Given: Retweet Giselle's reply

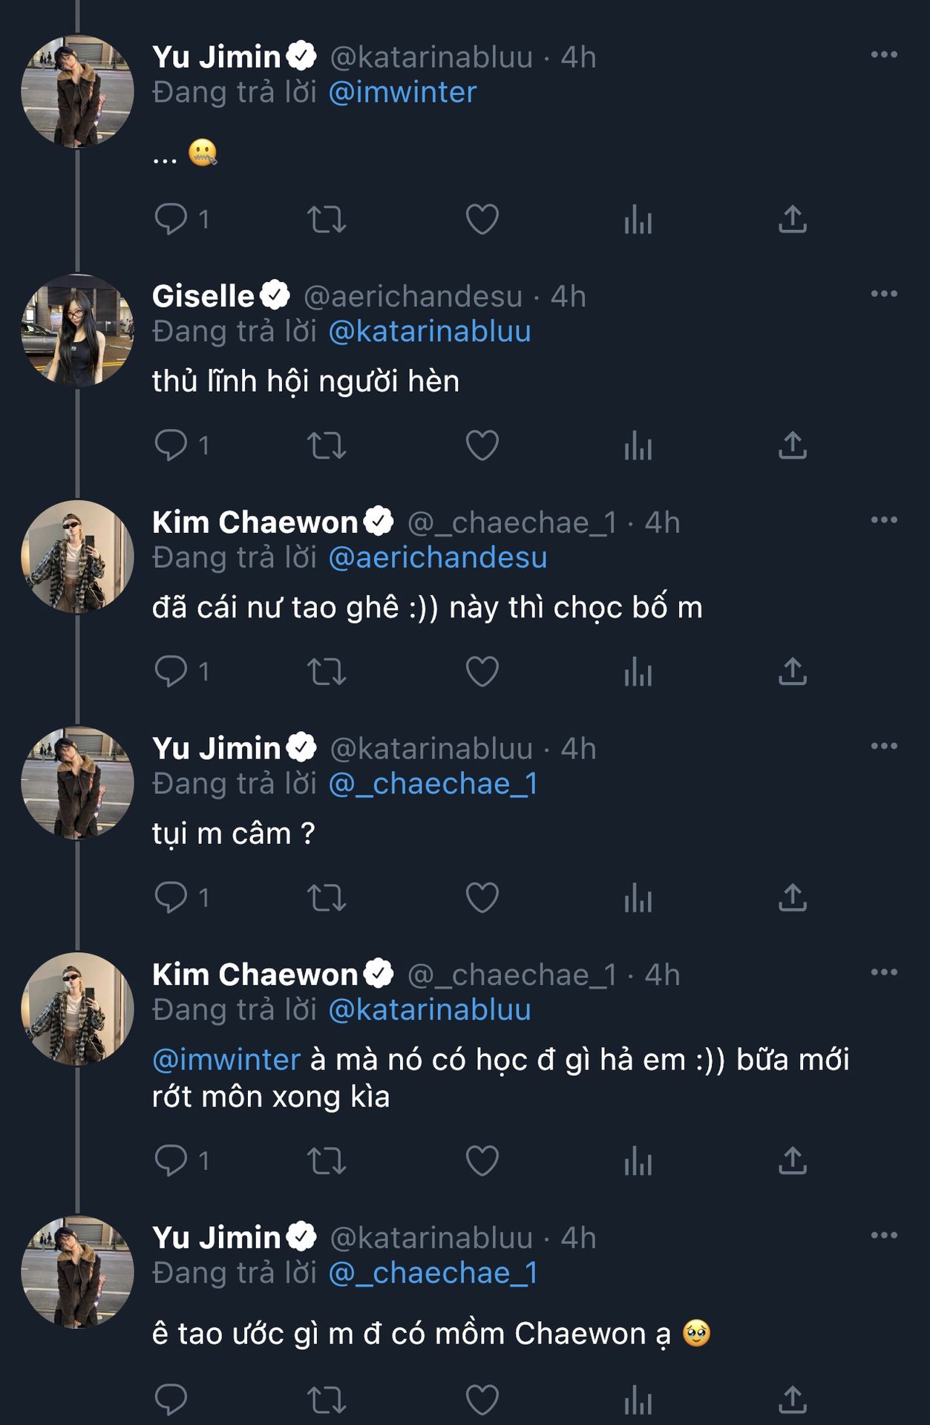Looking at the screenshot, I should point(327,445).
